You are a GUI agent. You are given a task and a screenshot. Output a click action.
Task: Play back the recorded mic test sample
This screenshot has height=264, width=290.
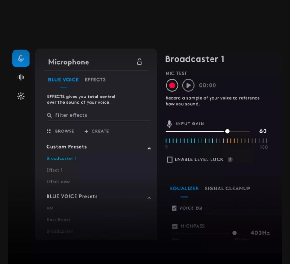click(188, 85)
